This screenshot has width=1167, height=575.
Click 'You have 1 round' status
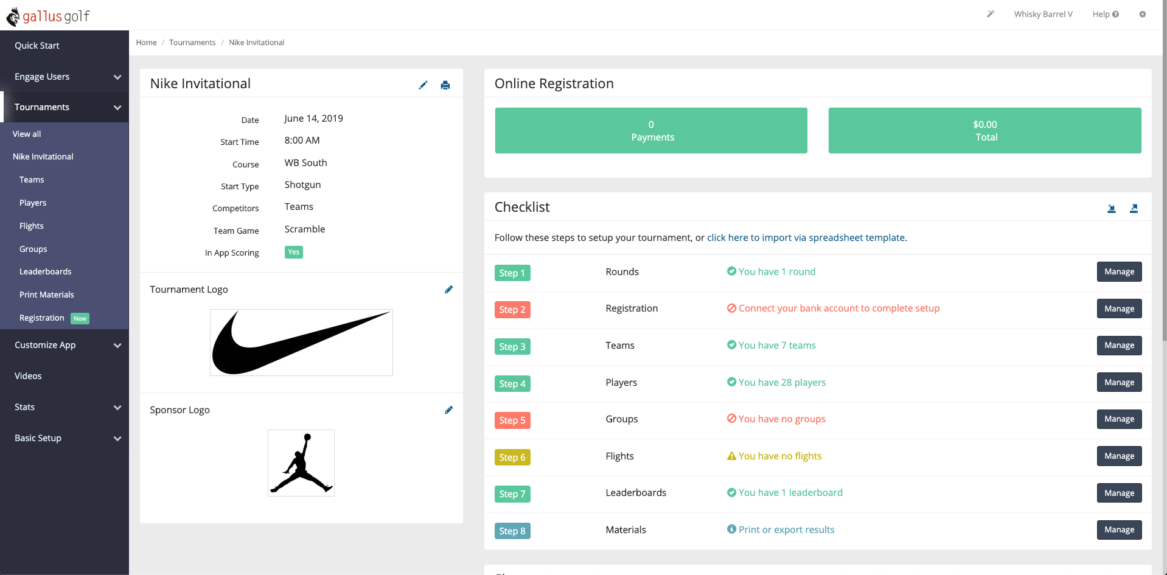(x=771, y=272)
